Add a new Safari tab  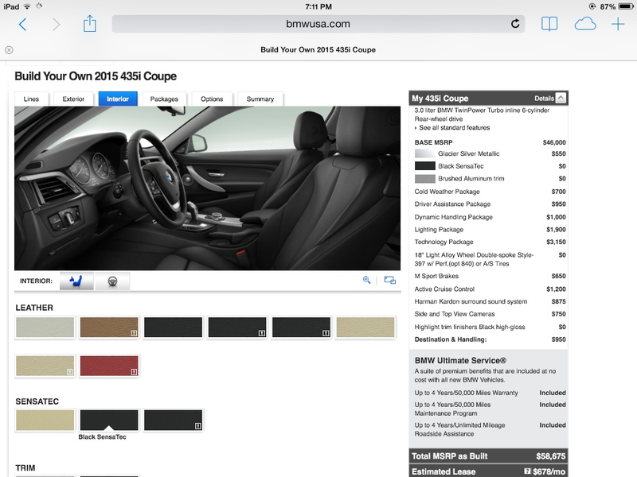618,24
